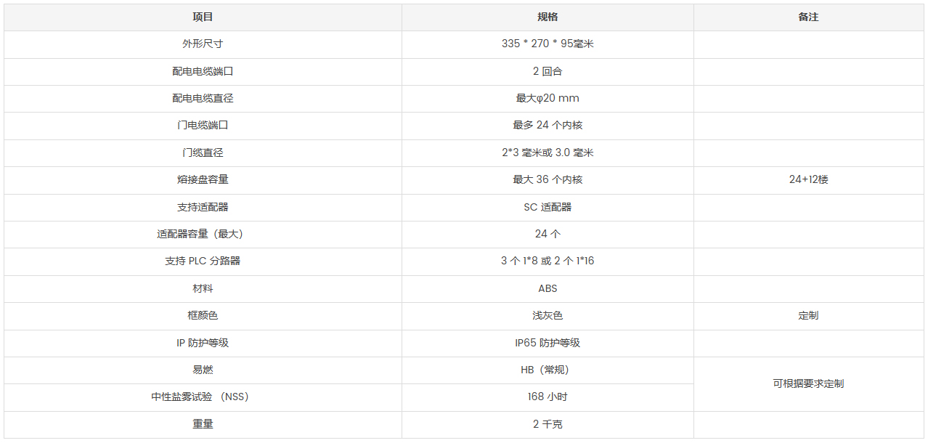Click the 24+12楼 remark cell
This screenshot has width=928, height=443.
point(808,179)
